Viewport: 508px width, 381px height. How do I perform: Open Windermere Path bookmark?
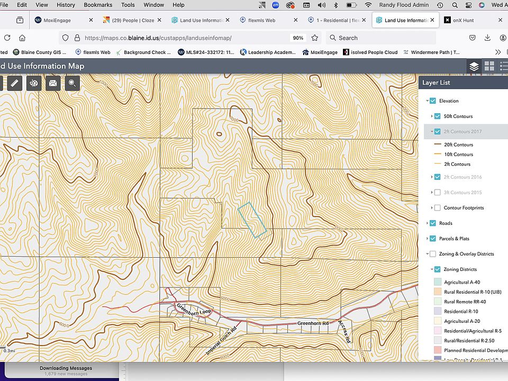pos(431,52)
